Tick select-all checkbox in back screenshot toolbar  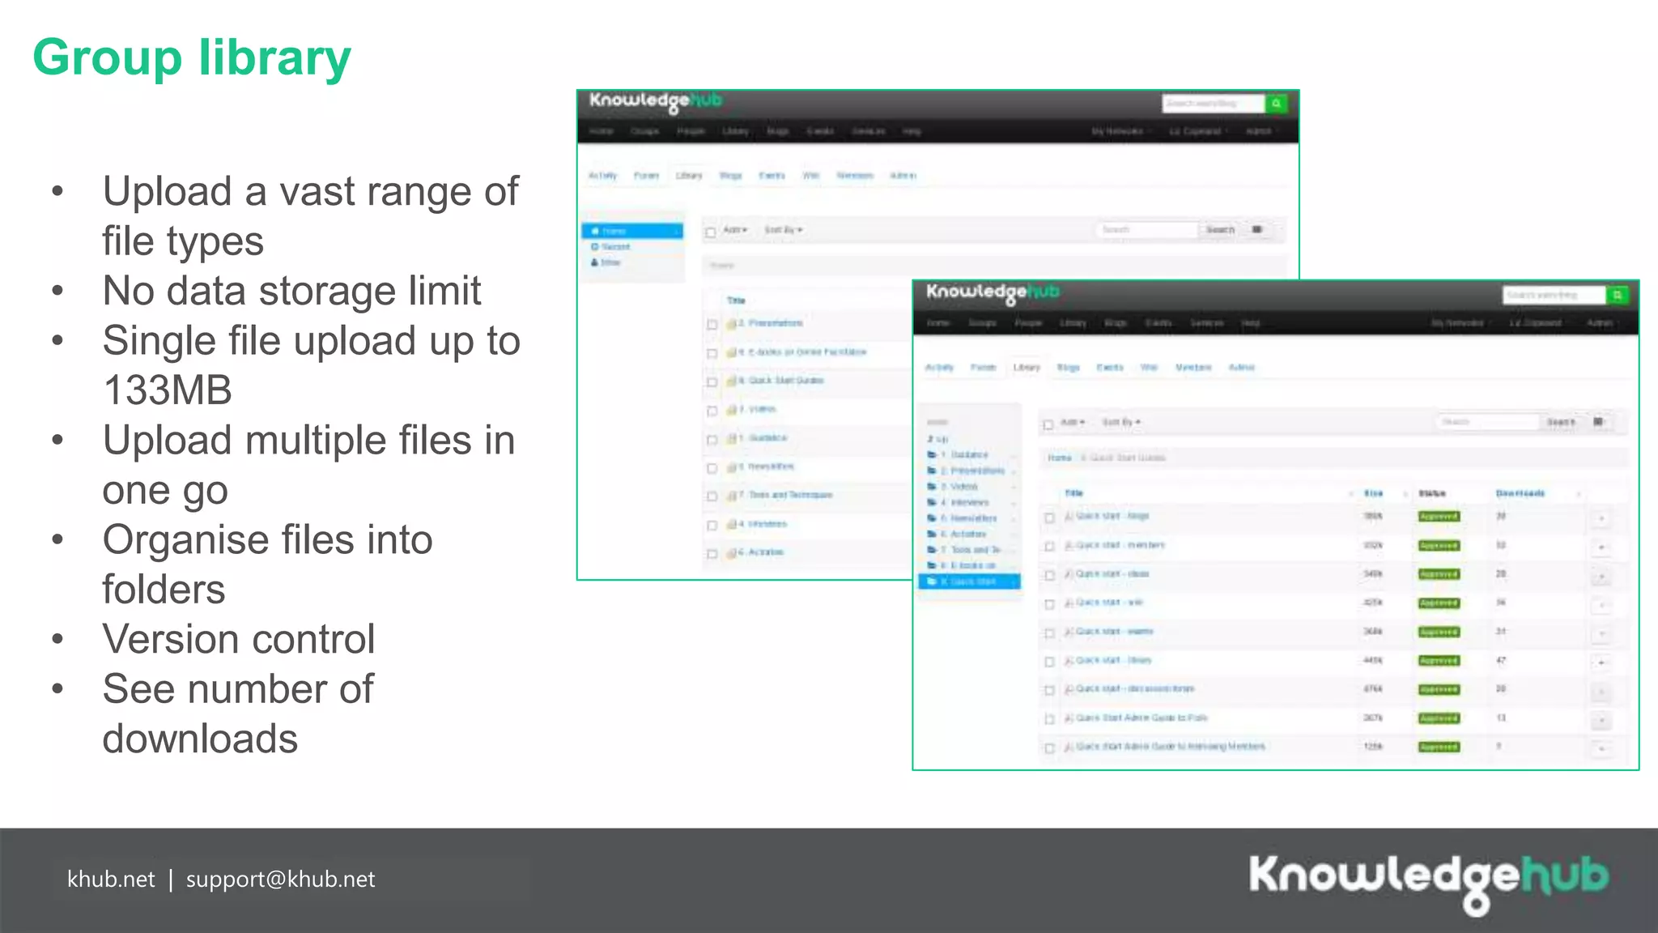pos(710,232)
